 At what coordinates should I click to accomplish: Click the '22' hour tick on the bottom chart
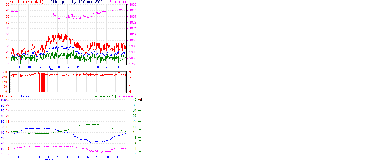click(x=117, y=157)
